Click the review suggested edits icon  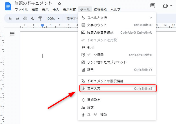point(83,33)
